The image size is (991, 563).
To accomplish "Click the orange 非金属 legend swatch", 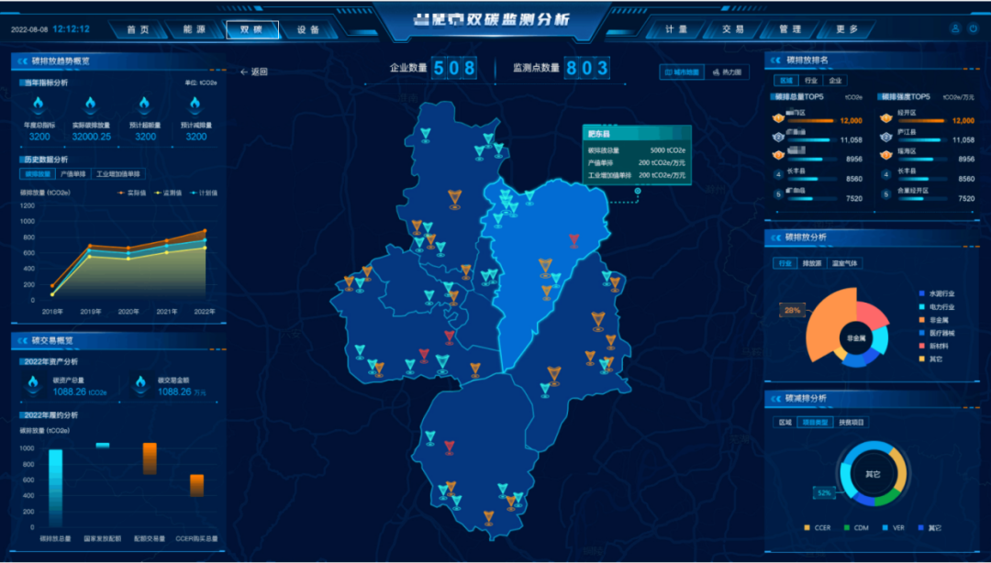I will (x=920, y=320).
